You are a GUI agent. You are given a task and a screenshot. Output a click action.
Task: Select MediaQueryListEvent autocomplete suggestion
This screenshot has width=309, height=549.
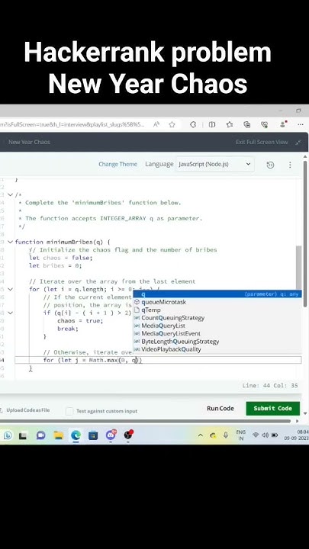tap(217, 334)
